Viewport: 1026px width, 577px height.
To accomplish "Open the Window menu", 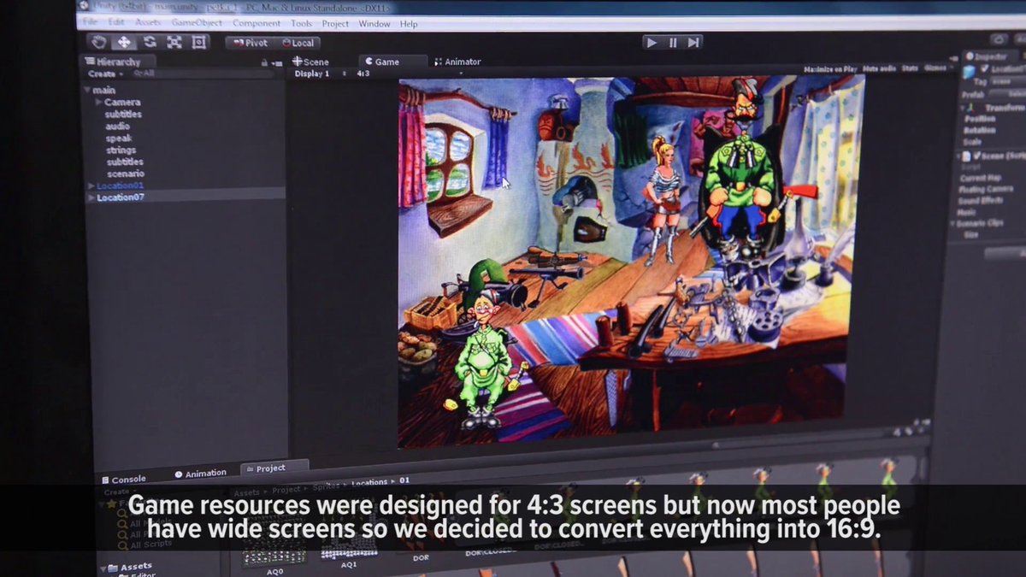I will [x=374, y=24].
